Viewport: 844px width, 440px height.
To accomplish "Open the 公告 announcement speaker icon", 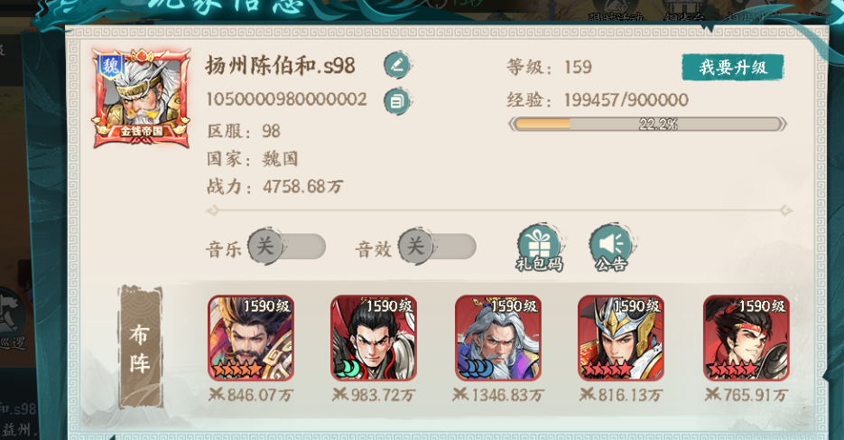I will [x=612, y=248].
